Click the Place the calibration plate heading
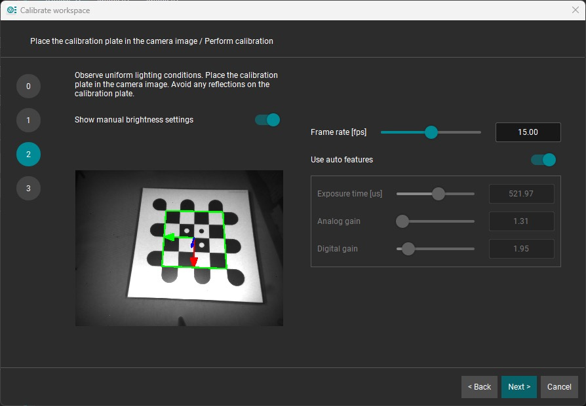This screenshot has height=406, width=586. coord(151,41)
